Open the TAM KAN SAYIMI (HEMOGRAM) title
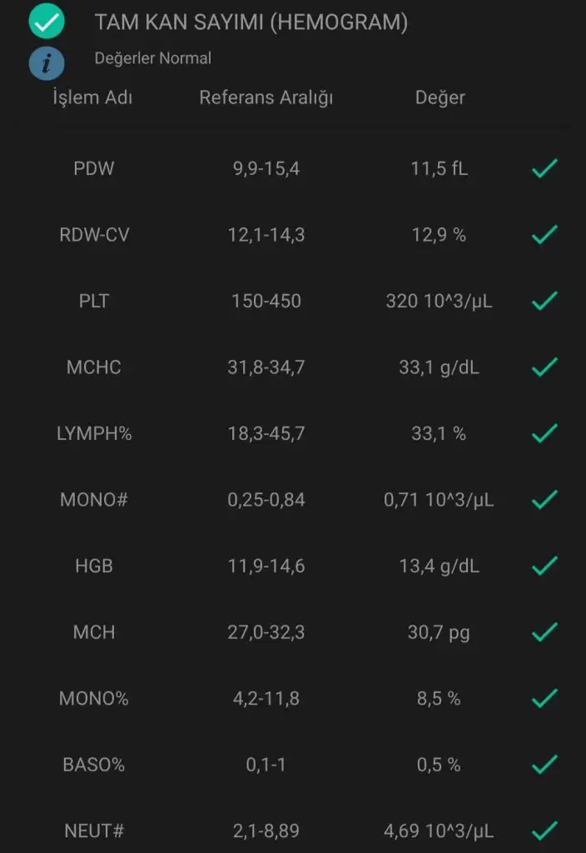 click(x=251, y=22)
